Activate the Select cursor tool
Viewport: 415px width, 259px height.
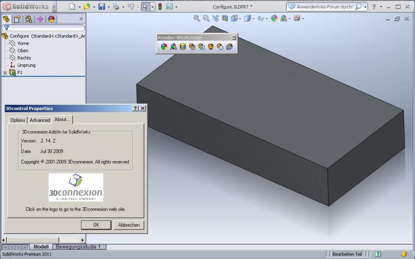coord(145,6)
